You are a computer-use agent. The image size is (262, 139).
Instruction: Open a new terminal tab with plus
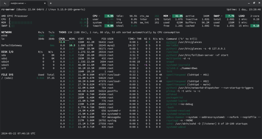pos(51,3)
